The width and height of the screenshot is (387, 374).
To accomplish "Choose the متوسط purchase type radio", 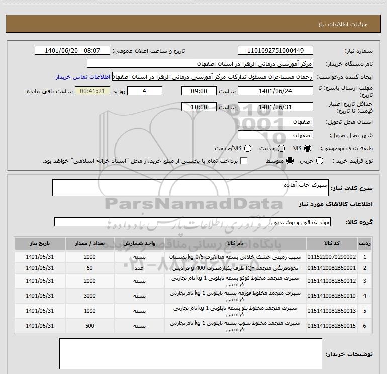I will (290, 161).
